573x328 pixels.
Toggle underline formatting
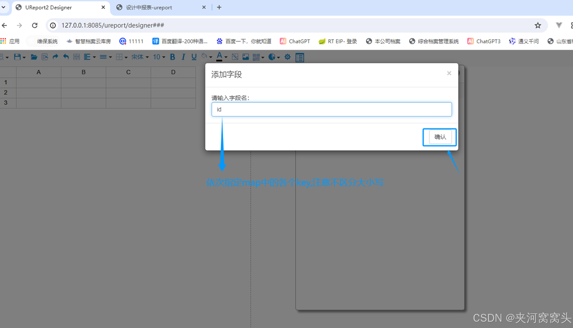(x=194, y=57)
